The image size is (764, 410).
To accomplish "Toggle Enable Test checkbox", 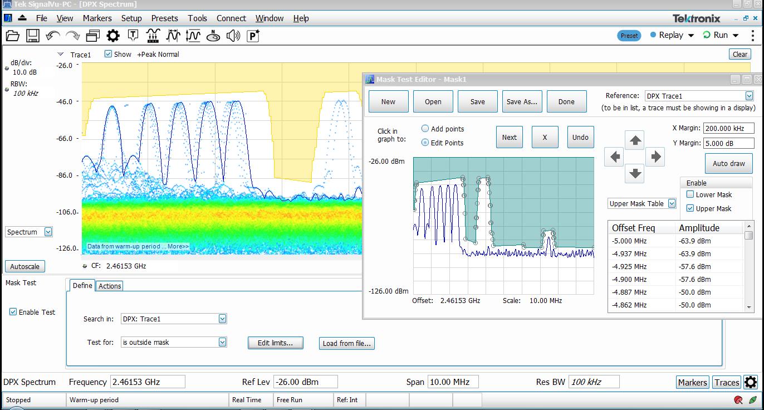I will click(x=13, y=312).
